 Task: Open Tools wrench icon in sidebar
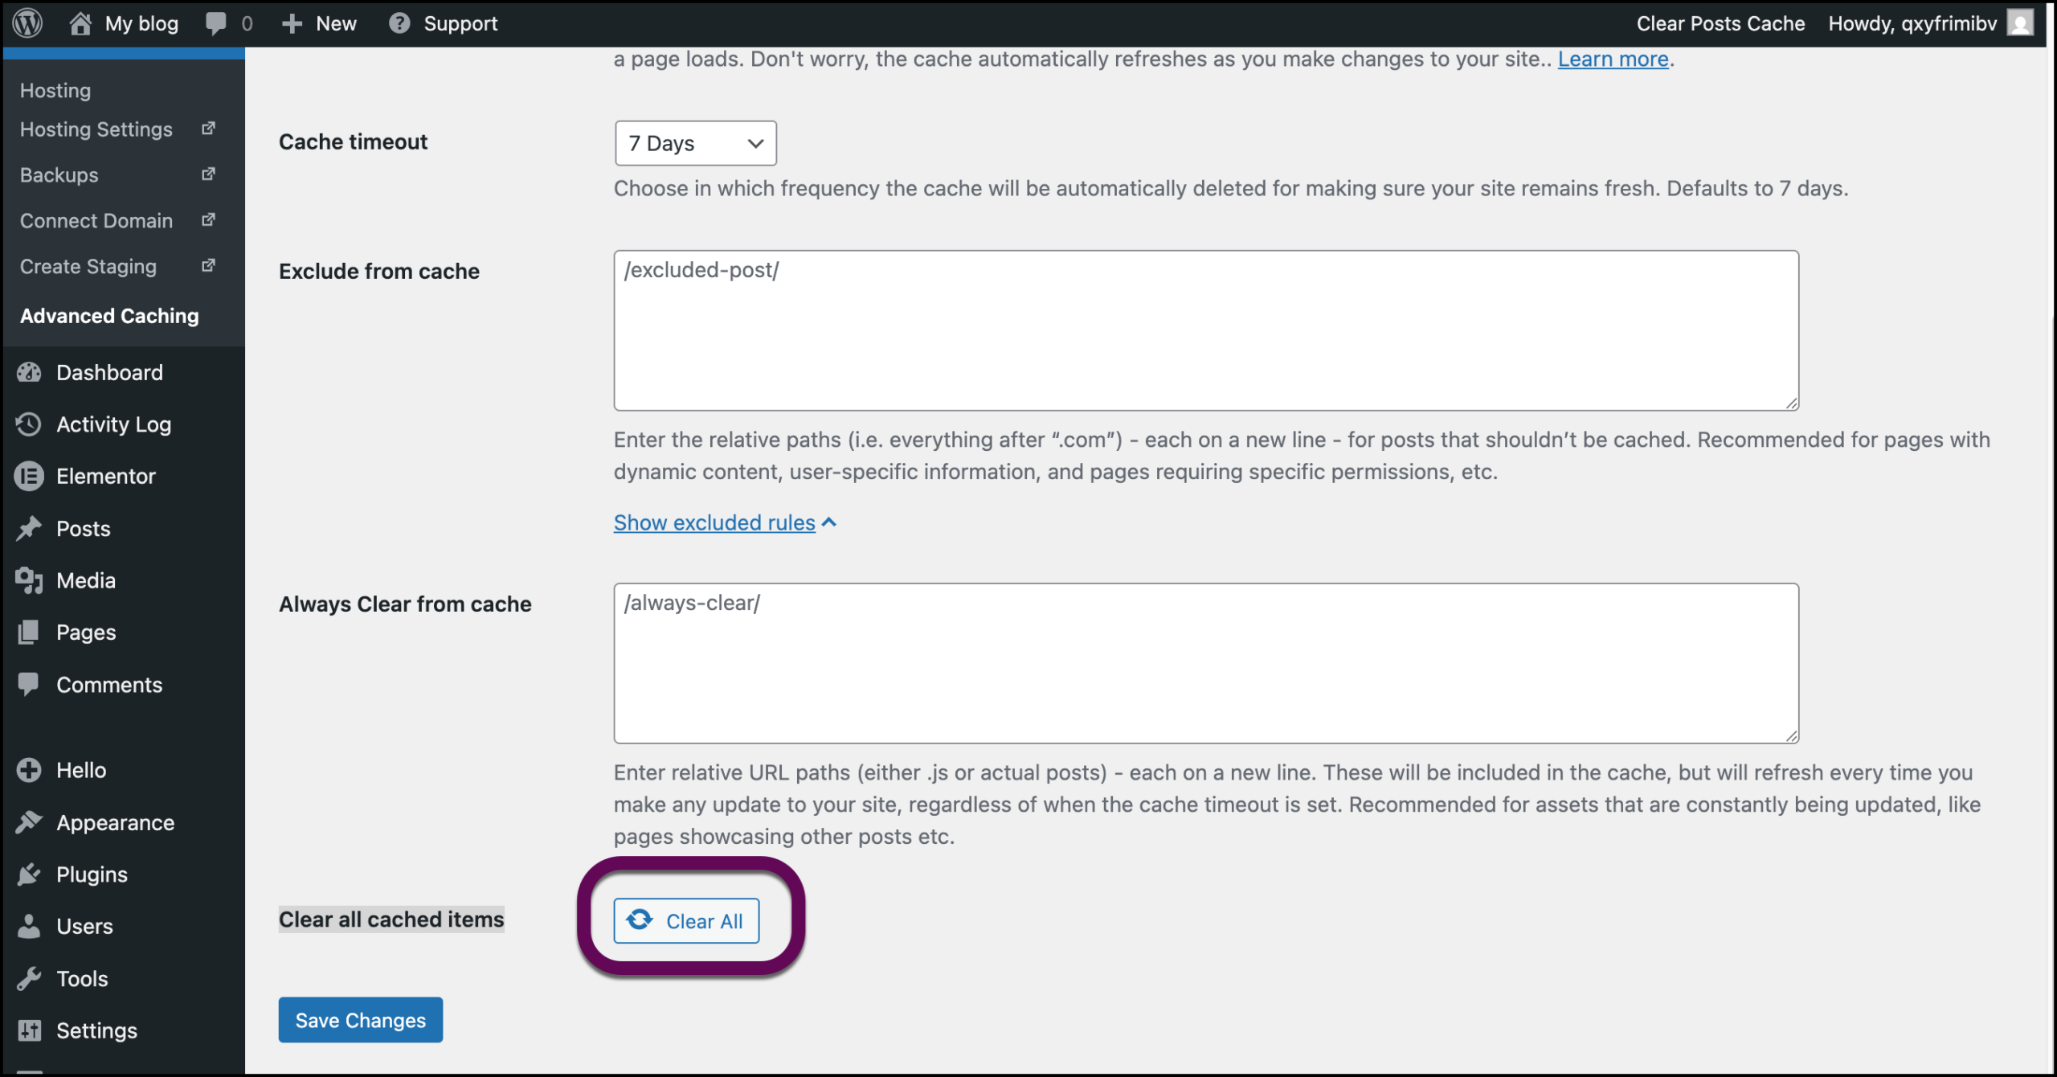[x=29, y=978]
